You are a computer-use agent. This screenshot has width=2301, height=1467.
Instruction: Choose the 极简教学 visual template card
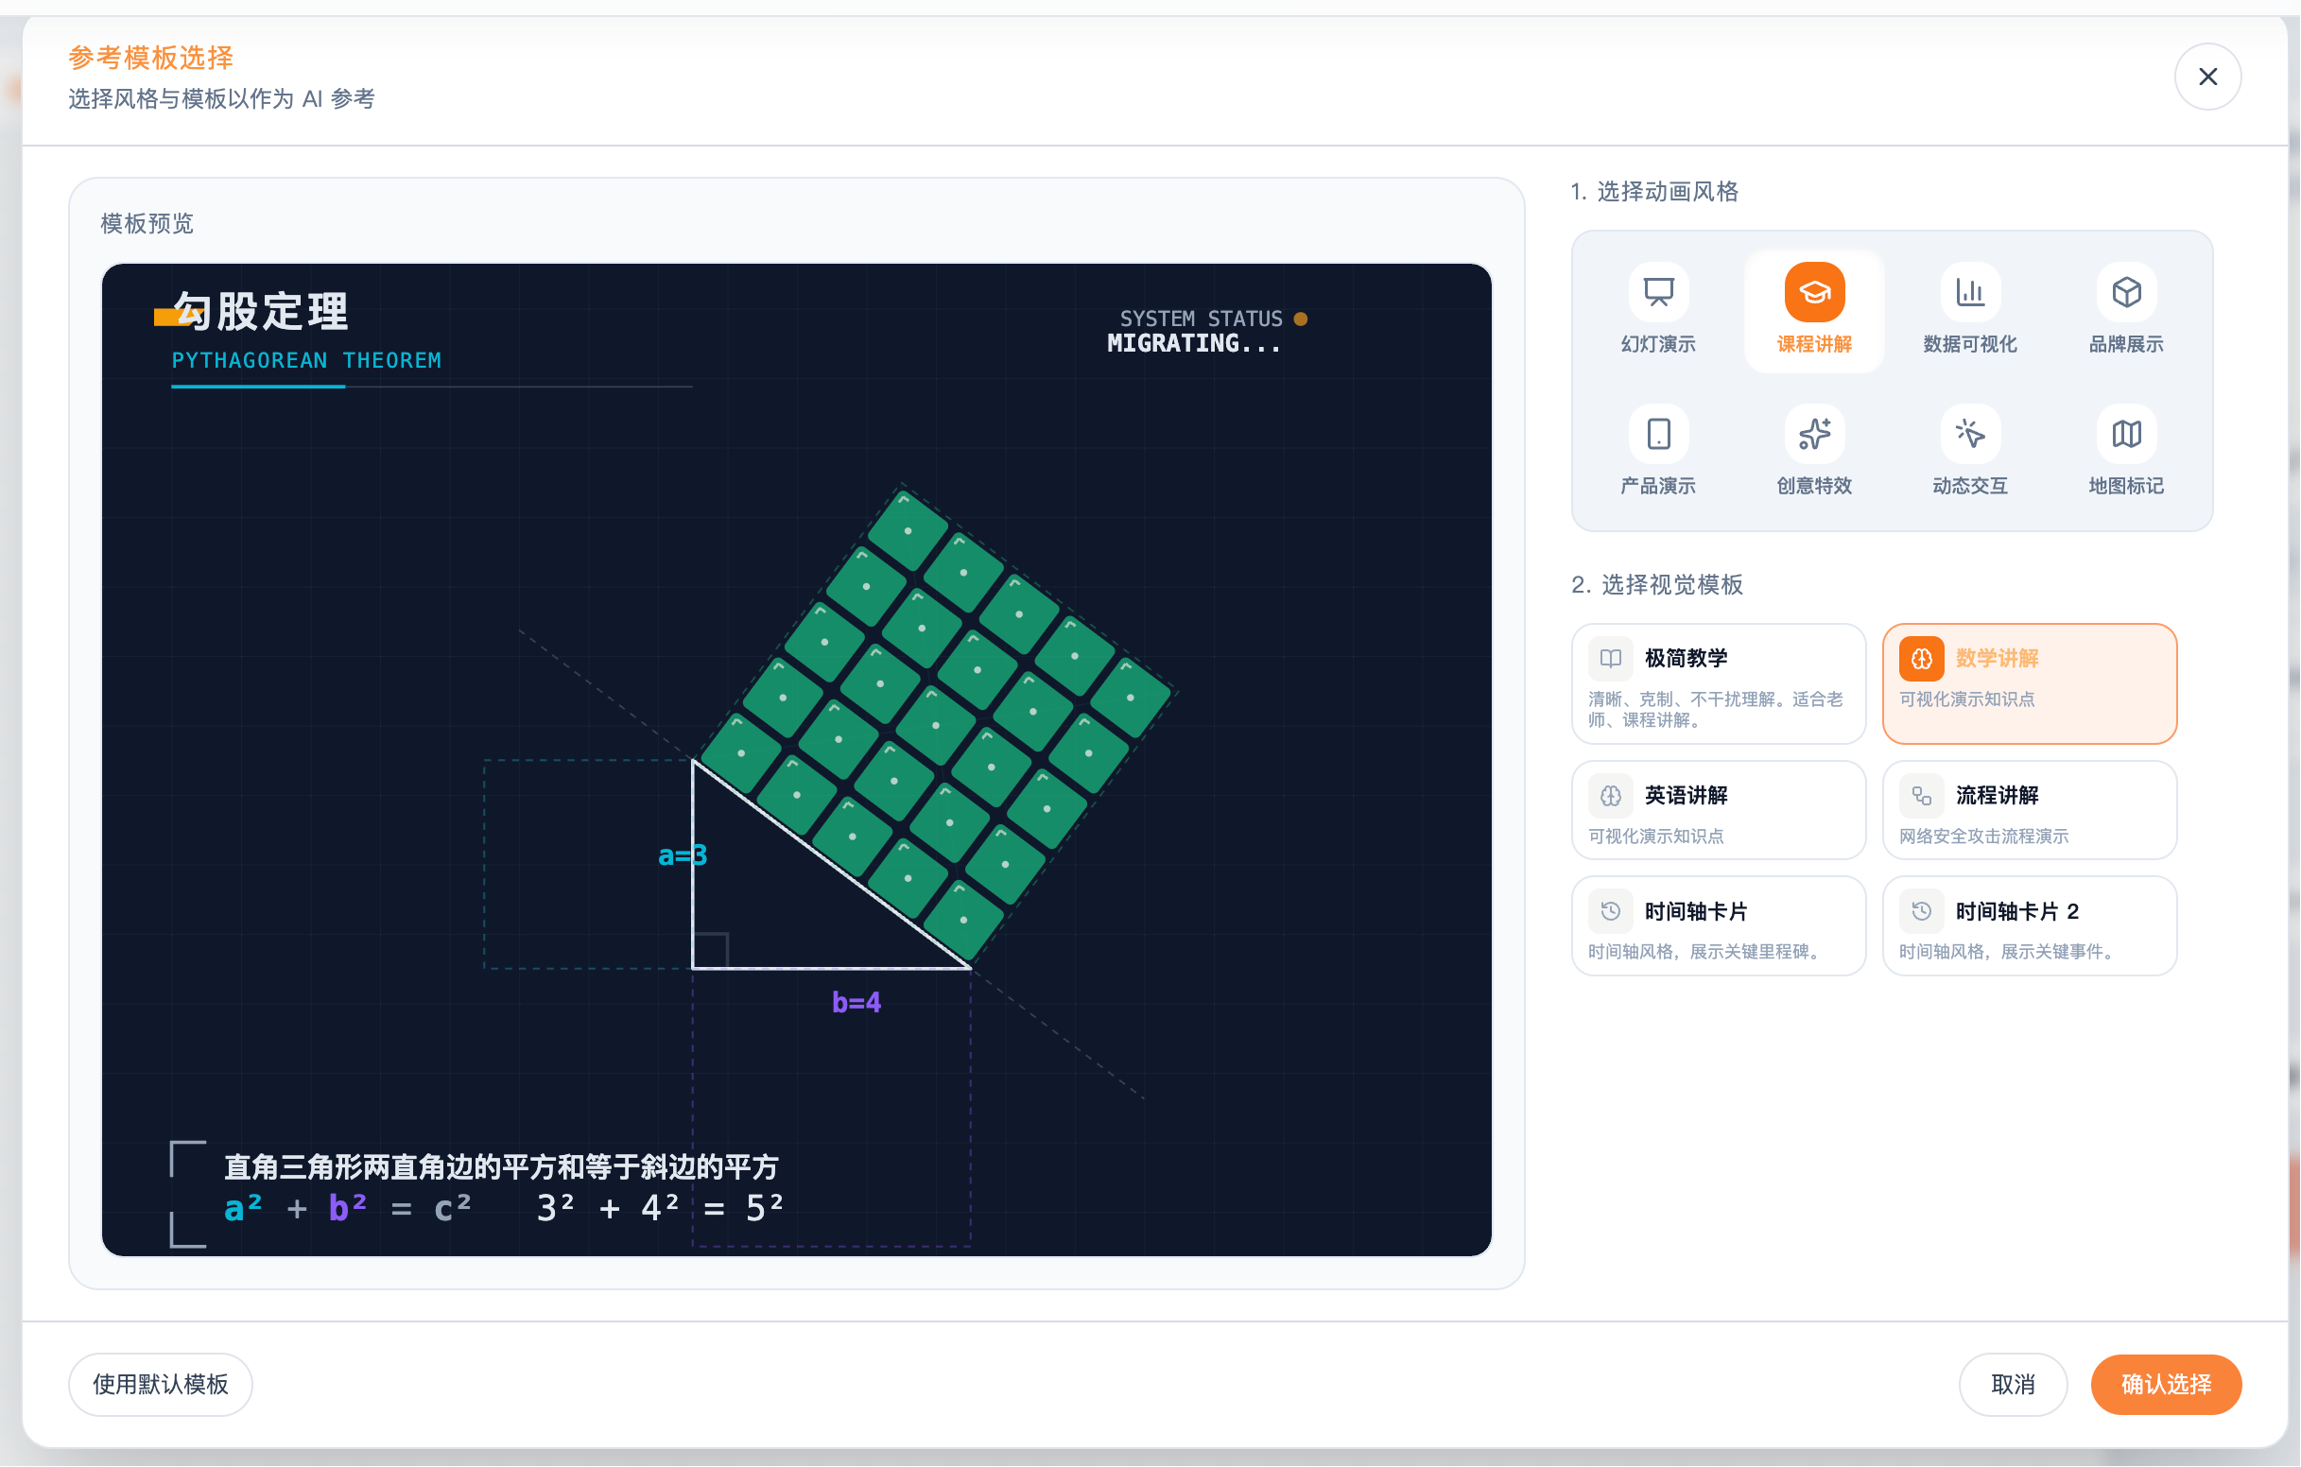click(1718, 684)
